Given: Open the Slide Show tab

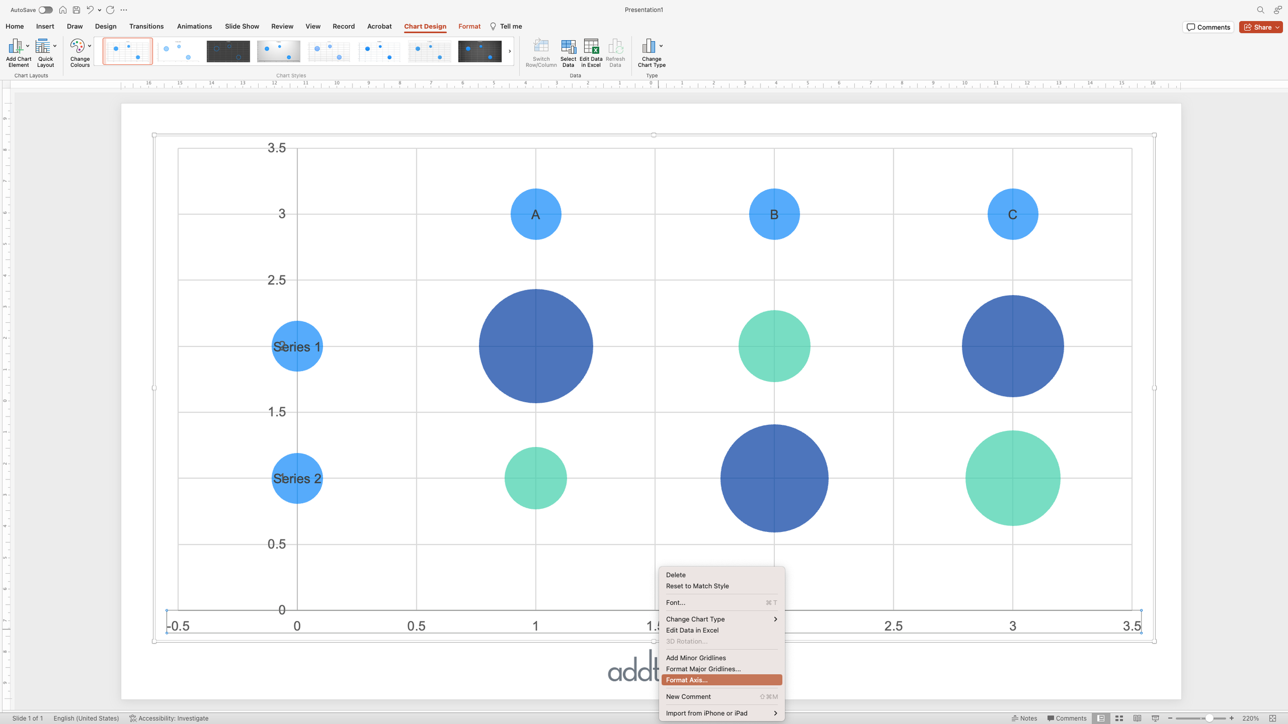Looking at the screenshot, I should [x=242, y=26].
